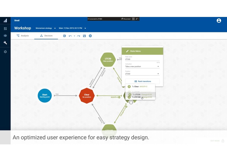This screenshot has width=227, height=161.
Task: Switch to the Analysis tab
Action: (x=23, y=36)
